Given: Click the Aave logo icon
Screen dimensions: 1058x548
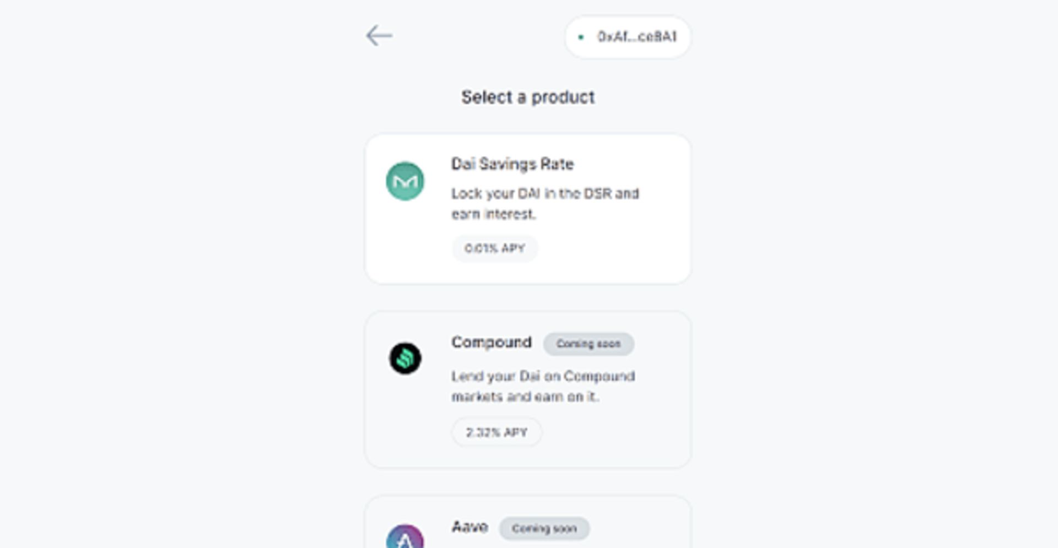Looking at the screenshot, I should 405,536.
